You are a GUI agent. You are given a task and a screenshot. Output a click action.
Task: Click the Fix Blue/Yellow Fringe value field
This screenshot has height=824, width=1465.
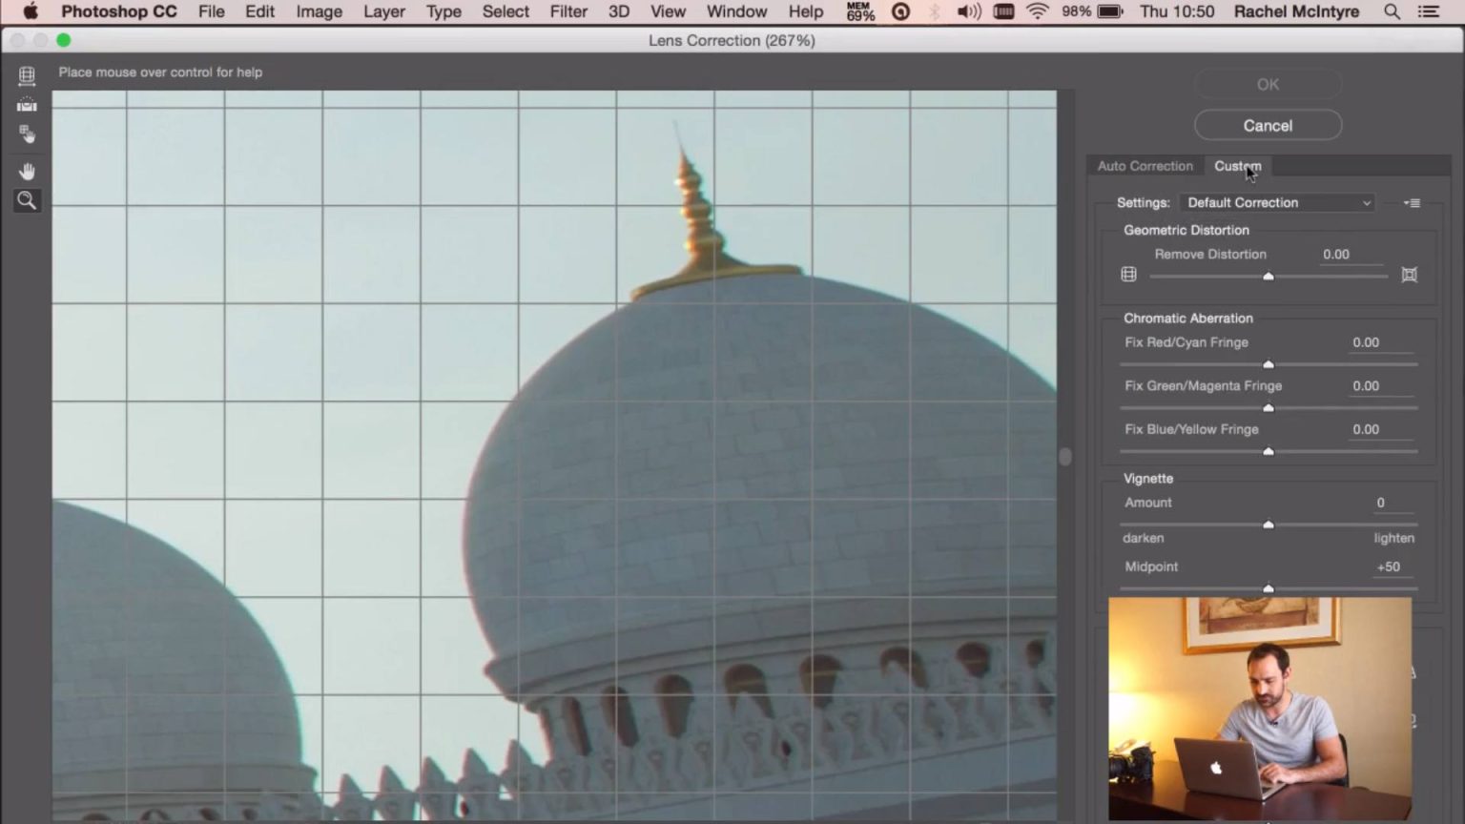(x=1380, y=430)
